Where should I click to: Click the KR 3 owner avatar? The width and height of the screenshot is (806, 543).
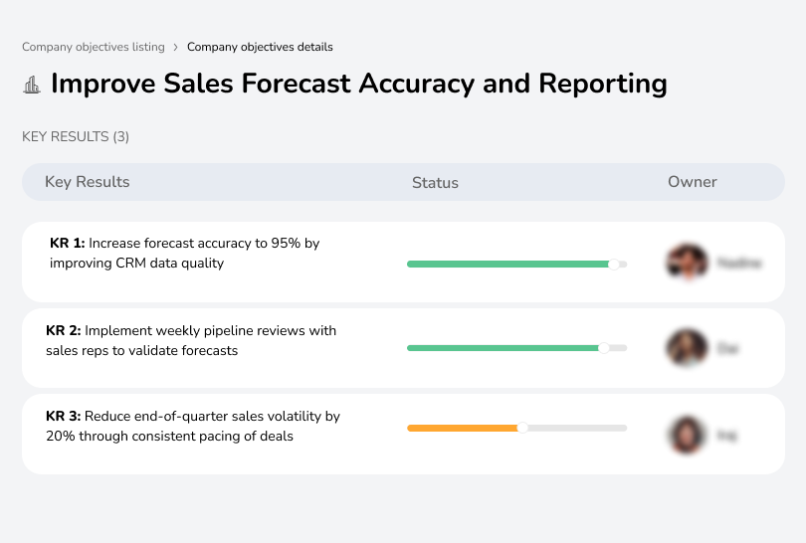tap(688, 435)
